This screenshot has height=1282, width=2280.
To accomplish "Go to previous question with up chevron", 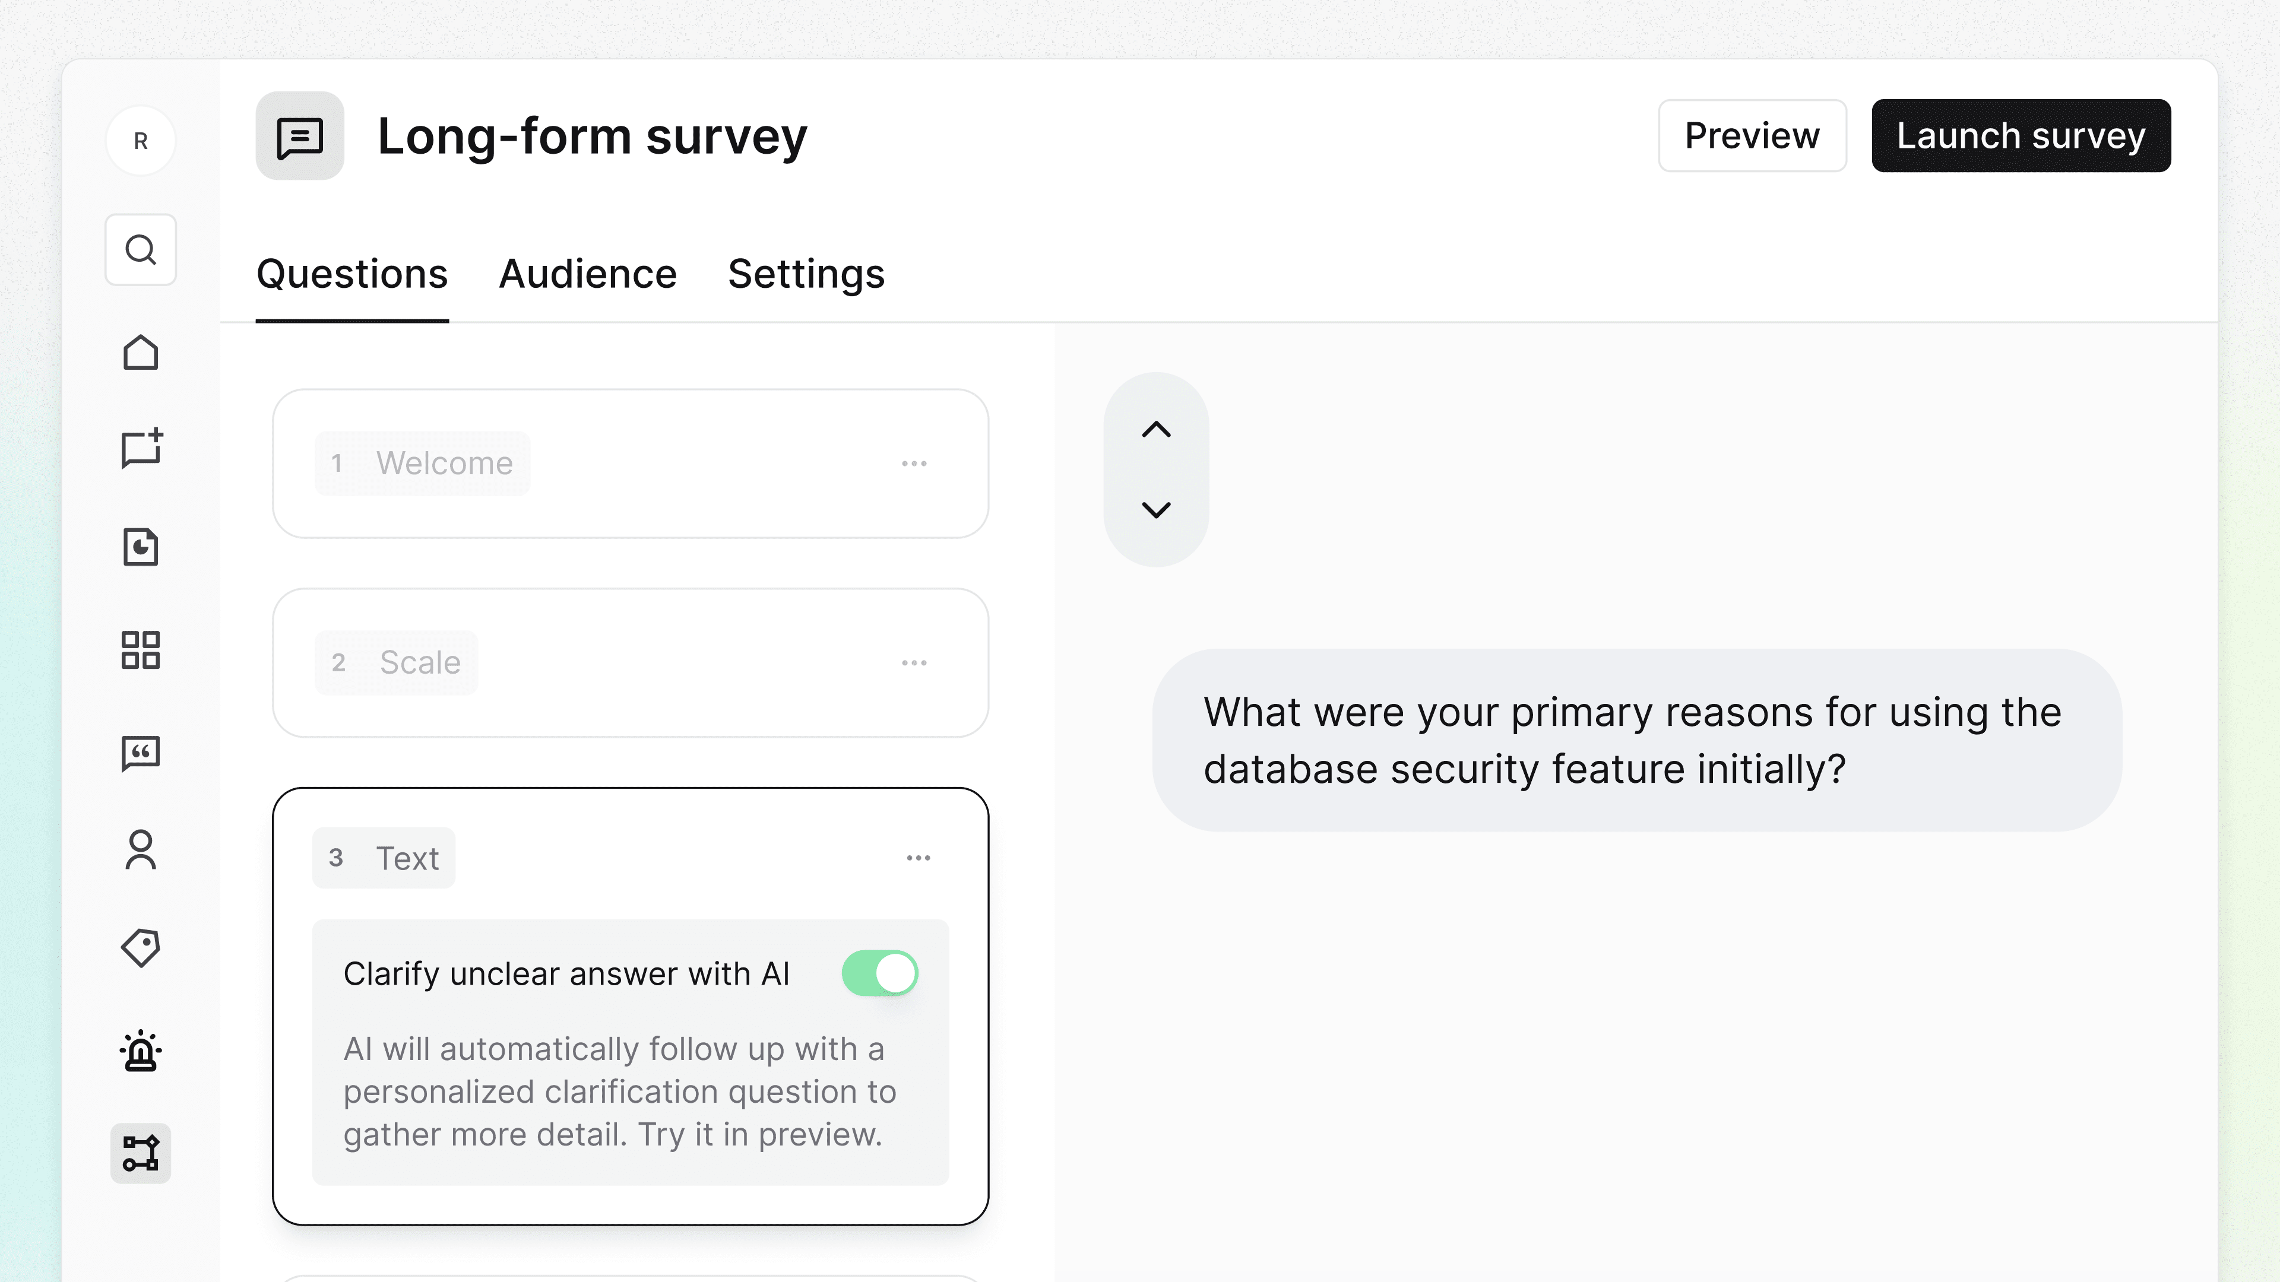I will [1155, 430].
